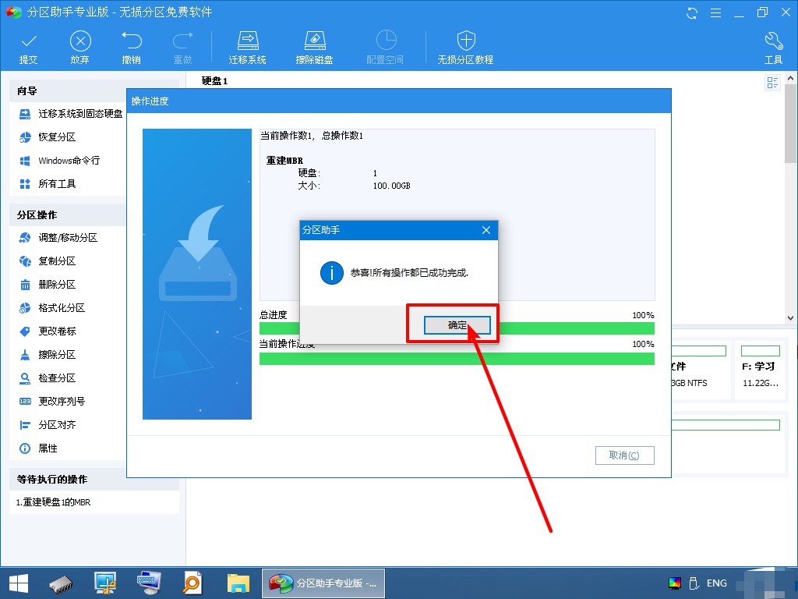798x599 pixels.
Task: Click the 分区助手专业版 taskbar button
Action: click(323, 583)
